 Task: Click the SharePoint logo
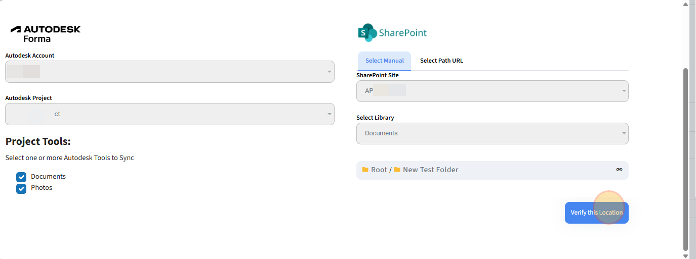click(x=392, y=33)
